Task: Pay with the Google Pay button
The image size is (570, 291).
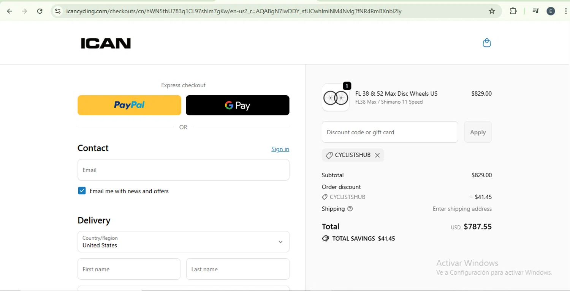Action: [237, 105]
